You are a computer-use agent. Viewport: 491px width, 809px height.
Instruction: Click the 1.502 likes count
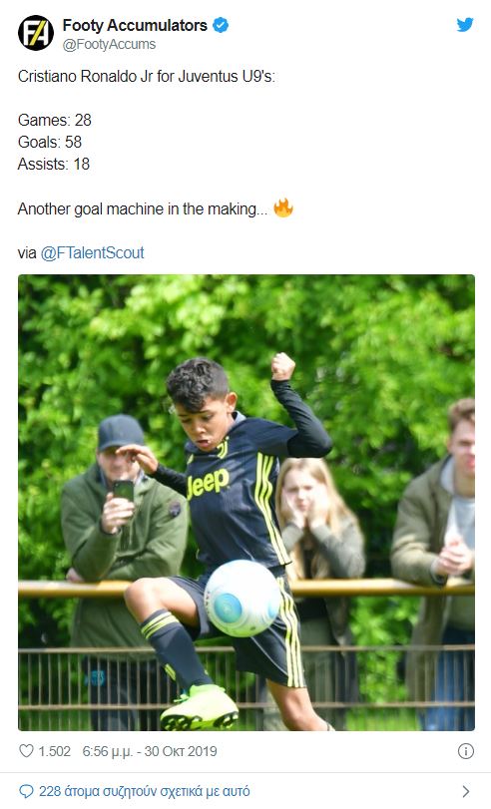click(54, 751)
